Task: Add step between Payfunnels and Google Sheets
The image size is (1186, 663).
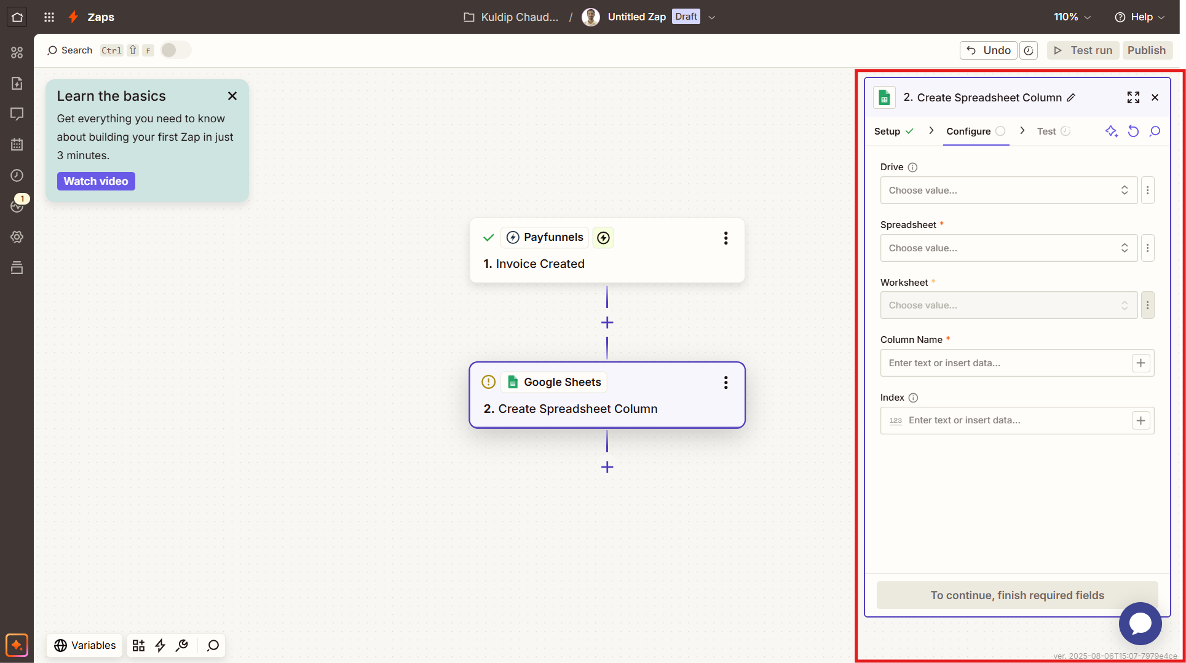Action: coord(607,323)
